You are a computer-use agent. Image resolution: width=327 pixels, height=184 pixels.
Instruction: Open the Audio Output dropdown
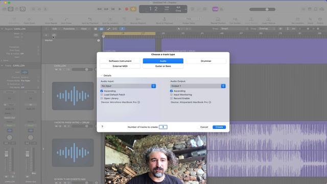coord(198,86)
